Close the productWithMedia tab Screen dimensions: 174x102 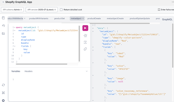click(x=25, y=18)
